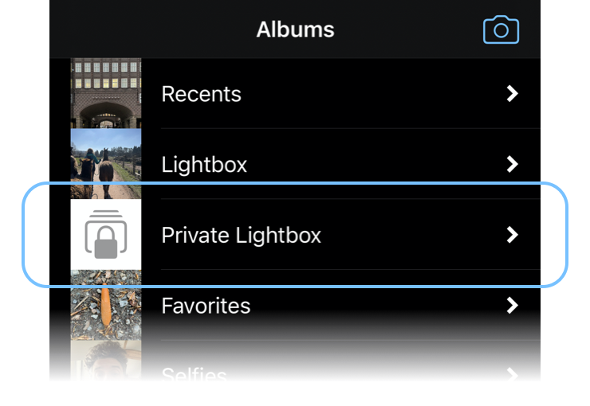Tap the Favorites album thumbnail
The height and width of the screenshot is (406, 590).
click(106, 305)
